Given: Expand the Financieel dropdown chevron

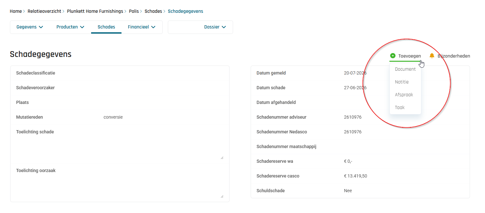Looking at the screenshot, I should pos(153,27).
